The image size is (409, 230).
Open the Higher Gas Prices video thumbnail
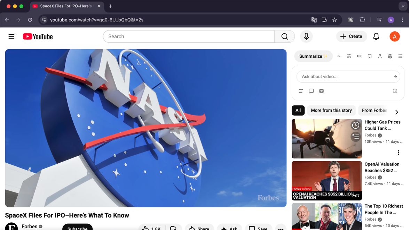tap(327, 139)
